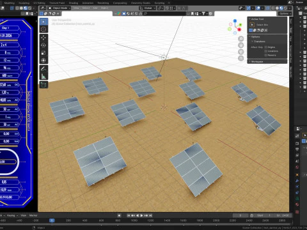
Task: Switch to the UV Editing workspace tab
Action: (x=39, y=3)
